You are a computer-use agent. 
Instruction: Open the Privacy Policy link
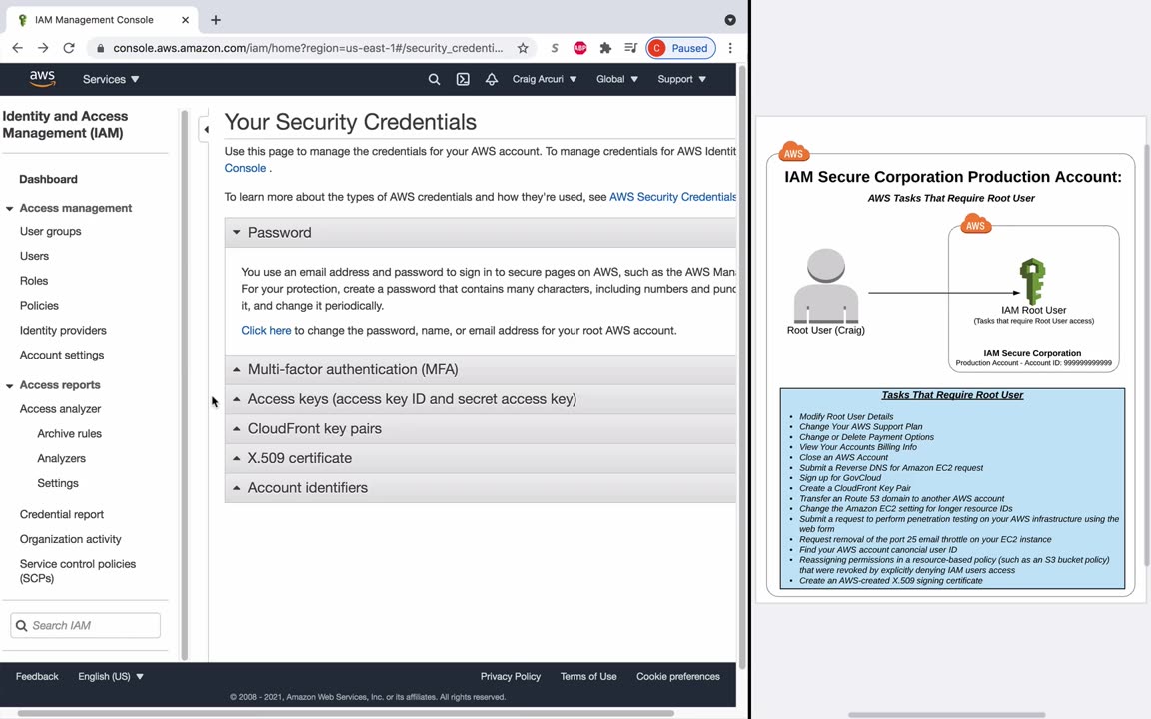click(511, 676)
